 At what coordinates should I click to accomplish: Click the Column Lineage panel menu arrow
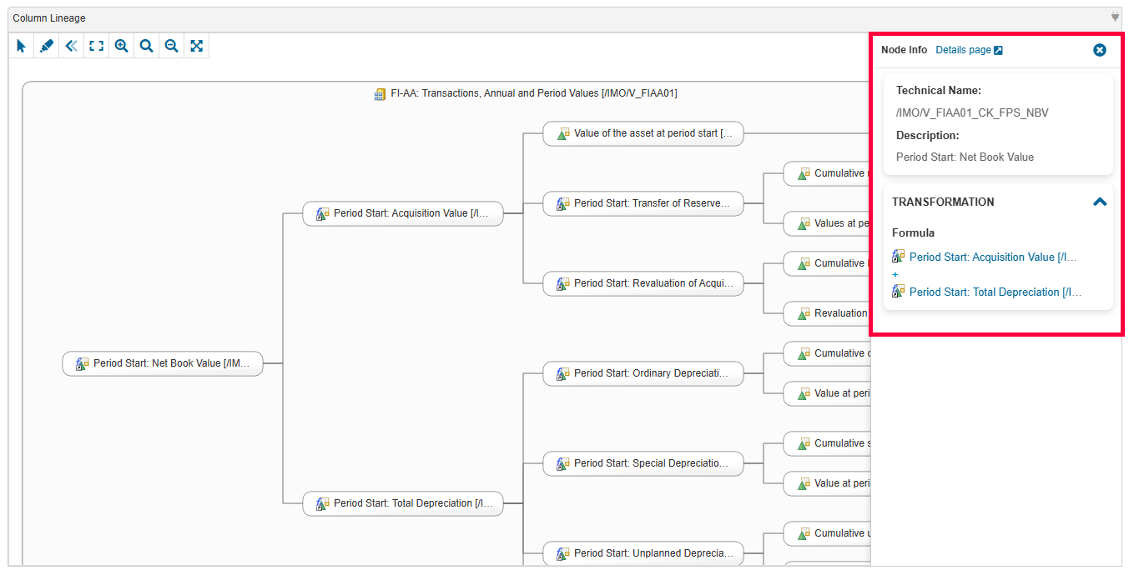pyautogui.click(x=1115, y=17)
